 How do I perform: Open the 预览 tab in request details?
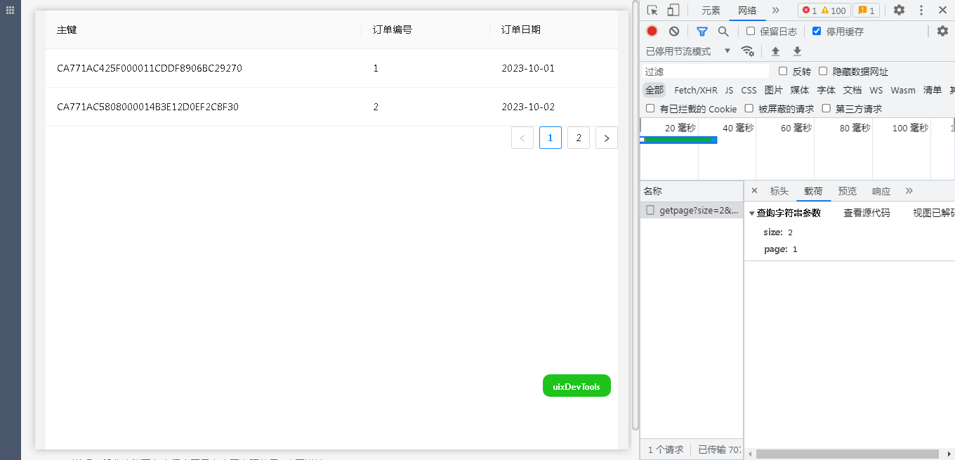[848, 191]
